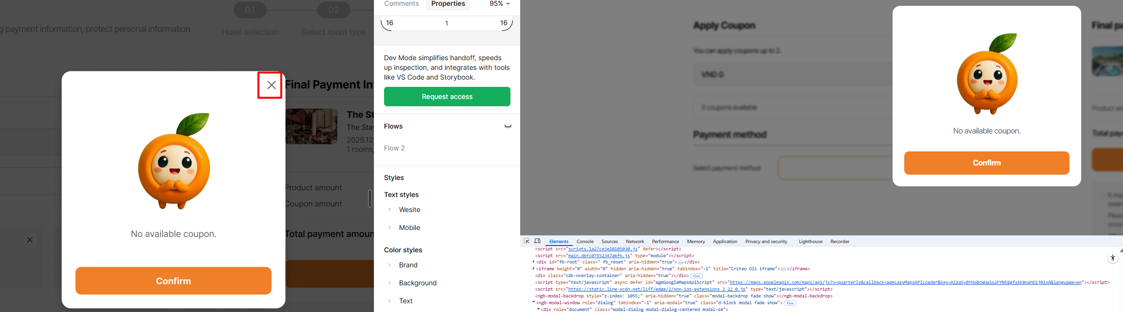Open the maps.googleapis.com script URL link

click(905, 282)
